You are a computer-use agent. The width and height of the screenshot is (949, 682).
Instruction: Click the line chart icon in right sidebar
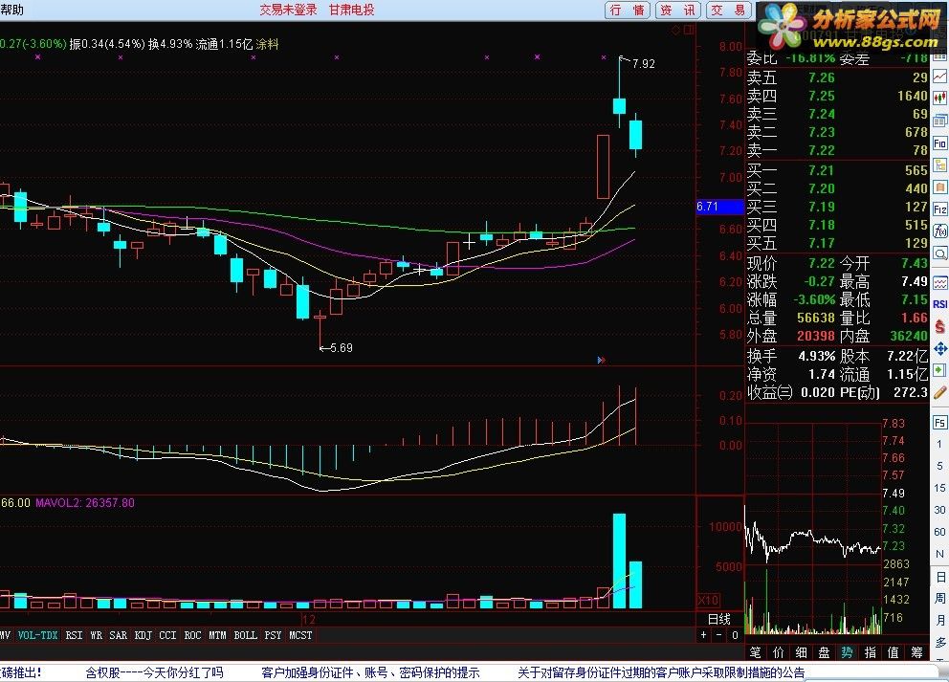pyautogui.click(x=940, y=77)
